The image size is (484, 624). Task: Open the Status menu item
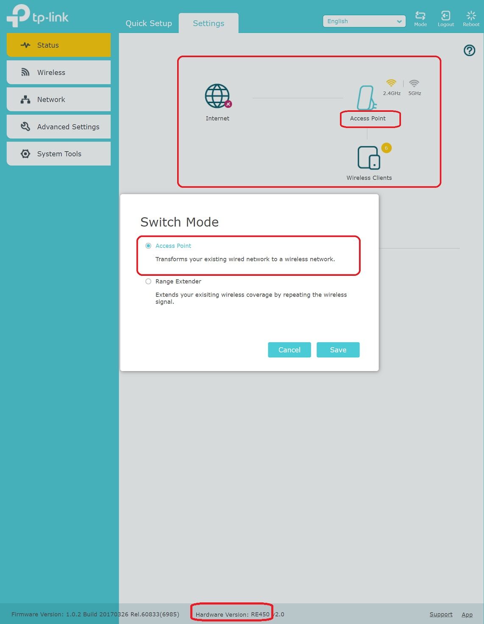(x=58, y=45)
